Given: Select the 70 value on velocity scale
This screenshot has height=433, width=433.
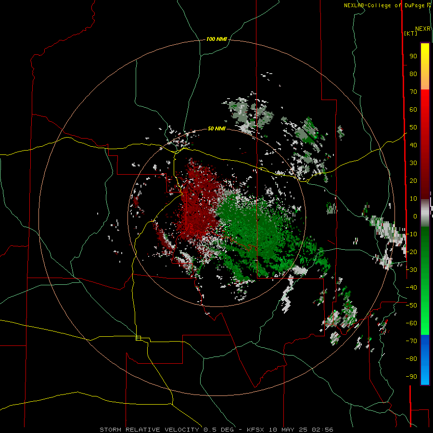Looking at the screenshot, I should [x=413, y=92].
